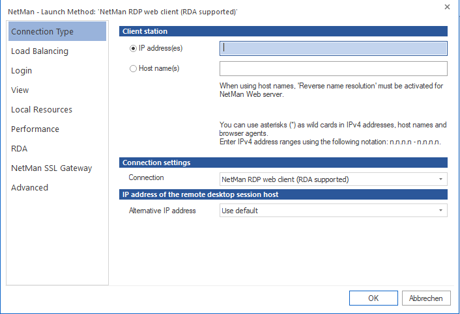Open the Advanced settings page
This screenshot has width=460, height=314.
(30, 188)
